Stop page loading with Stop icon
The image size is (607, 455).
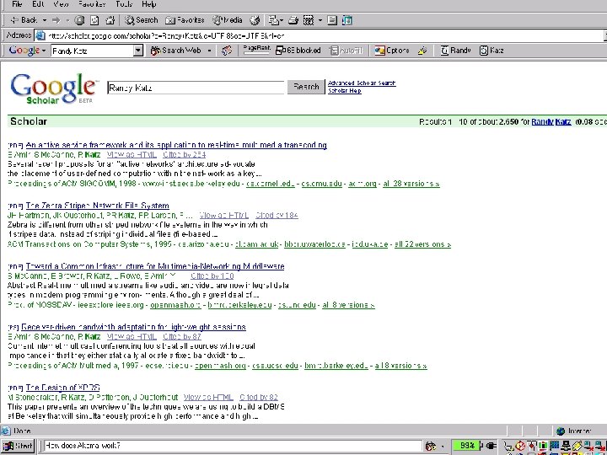click(79, 20)
